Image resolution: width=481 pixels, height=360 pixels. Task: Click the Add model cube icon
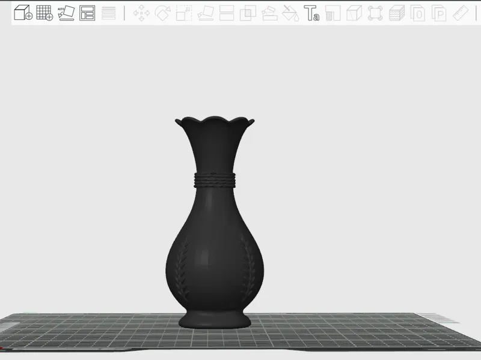[23, 13]
